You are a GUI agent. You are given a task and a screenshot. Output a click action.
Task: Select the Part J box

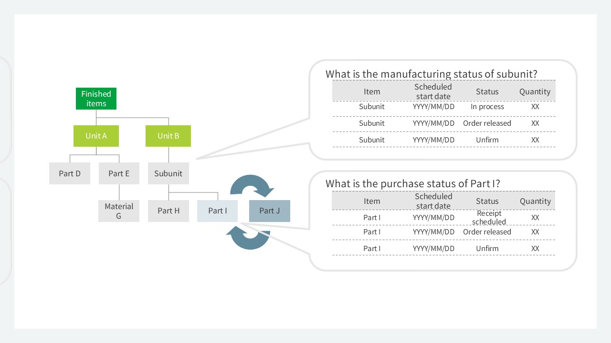[x=270, y=211]
